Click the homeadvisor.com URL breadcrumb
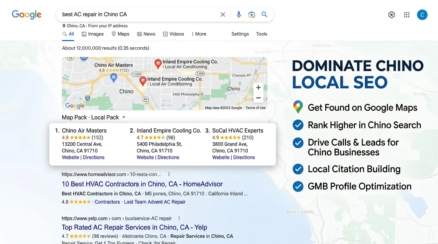Viewport: 438px width, 244px height. coord(111,174)
